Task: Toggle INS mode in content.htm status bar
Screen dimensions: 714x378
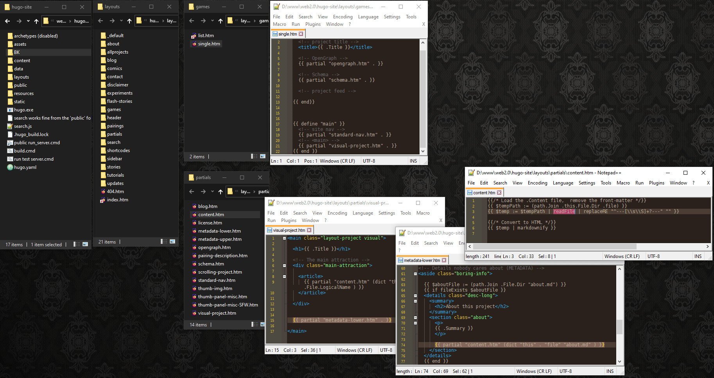Action: coord(698,256)
